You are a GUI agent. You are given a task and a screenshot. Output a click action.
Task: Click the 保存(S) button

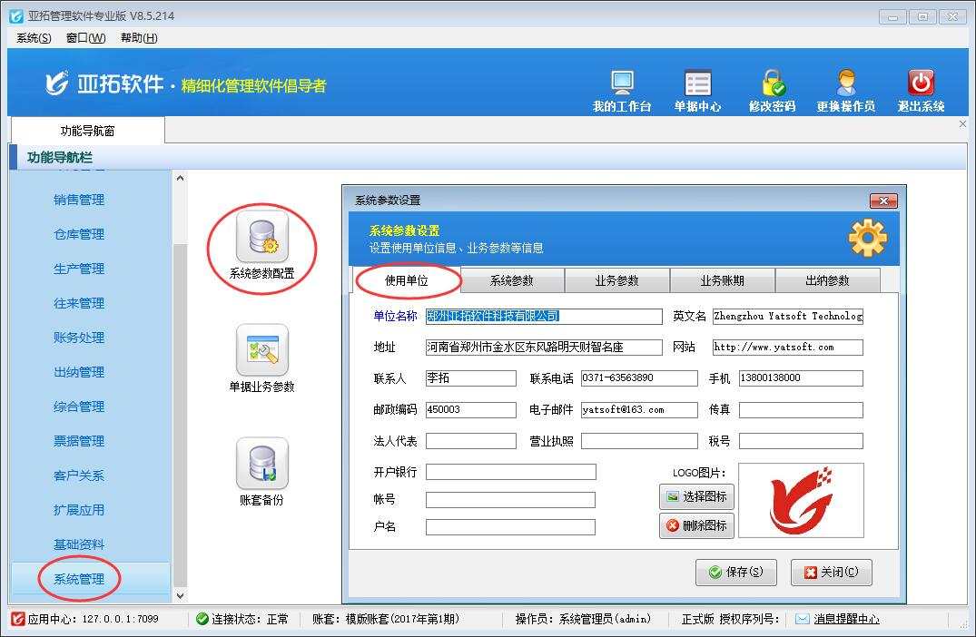pos(735,573)
